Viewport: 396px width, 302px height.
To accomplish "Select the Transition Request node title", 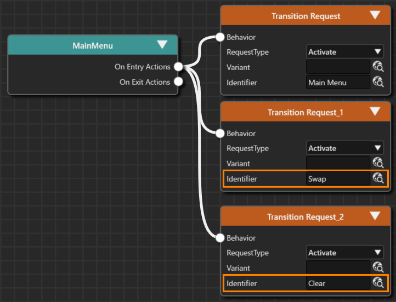I will [x=306, y=16].
